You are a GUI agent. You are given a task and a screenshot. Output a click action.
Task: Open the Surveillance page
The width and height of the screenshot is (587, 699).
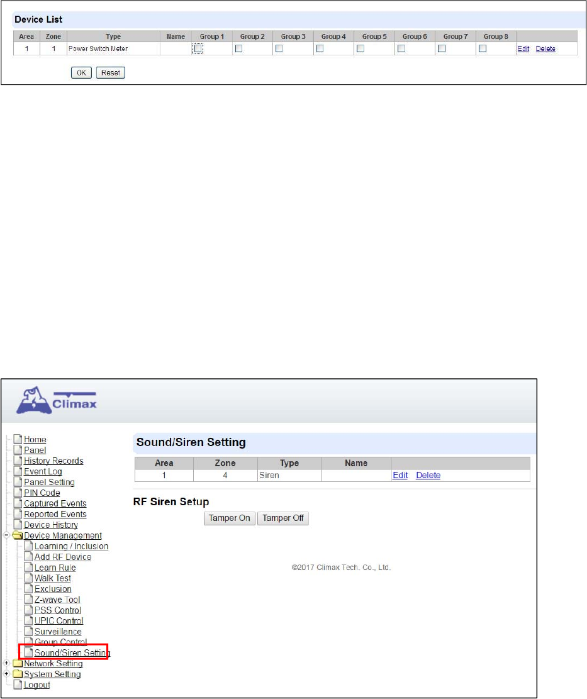tap(58, 632)
